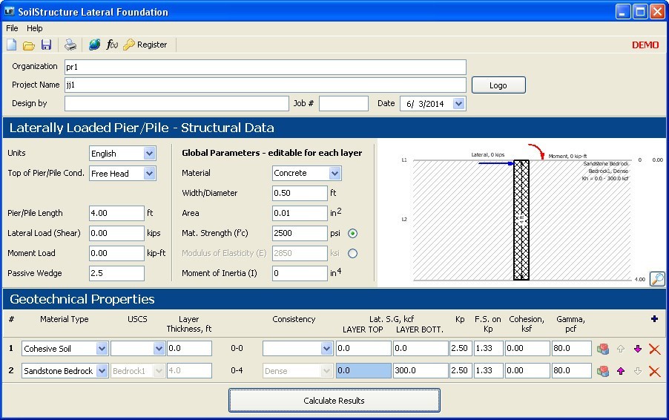Open the f(x) formula icon
The height and width of the screenshot is (420, 669).
pyautogui.click(x=112, y=45)
